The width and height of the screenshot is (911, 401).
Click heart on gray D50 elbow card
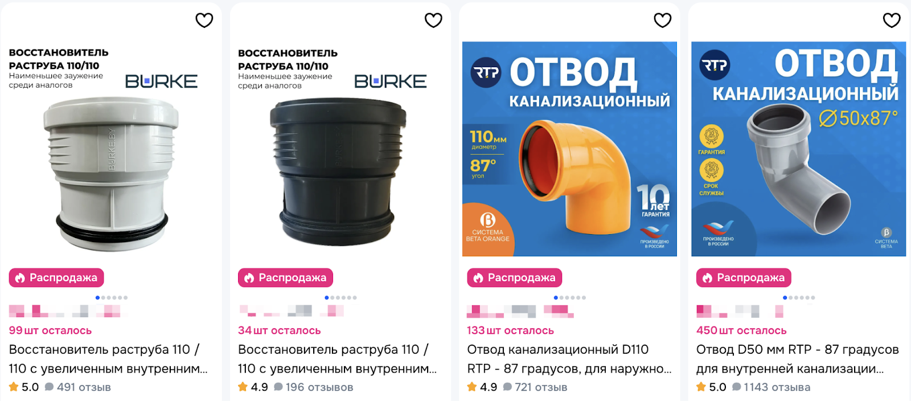click(892, 21)
